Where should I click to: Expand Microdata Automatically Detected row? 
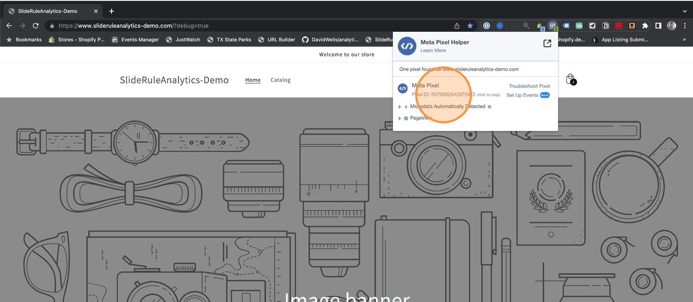400,107
